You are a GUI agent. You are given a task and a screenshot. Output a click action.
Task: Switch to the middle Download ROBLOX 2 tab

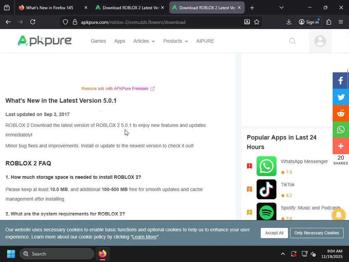point(130,8)
